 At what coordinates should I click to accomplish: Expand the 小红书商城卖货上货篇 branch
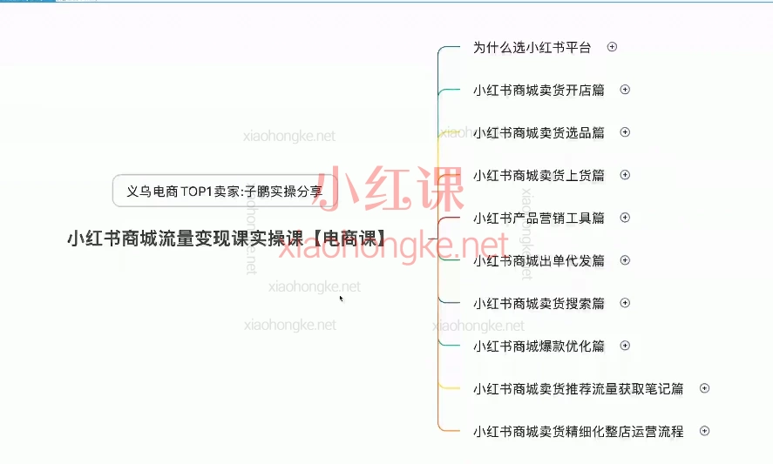tap(625, 175)
